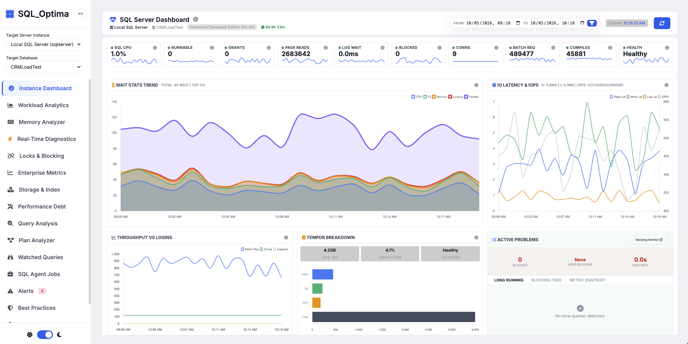Open the FROM calendar picker icon
The image size is (688, 344).
(x=518, y=23)
